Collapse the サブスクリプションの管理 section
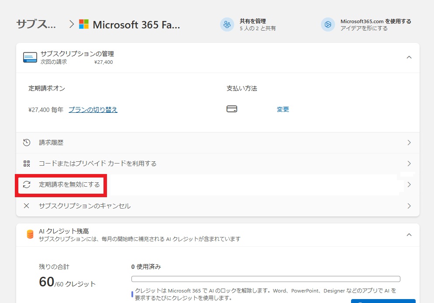Screen dimensions: 434x303 click(409, 57)
